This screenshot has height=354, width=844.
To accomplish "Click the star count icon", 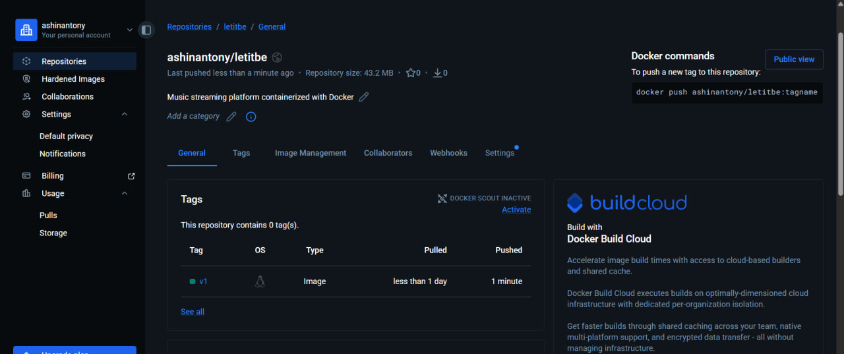I will pos(410,73).
